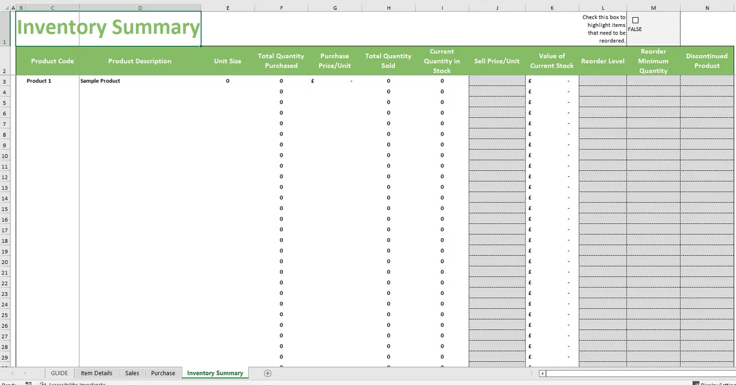Select the Inventory Summary tab

pos(214,373)
